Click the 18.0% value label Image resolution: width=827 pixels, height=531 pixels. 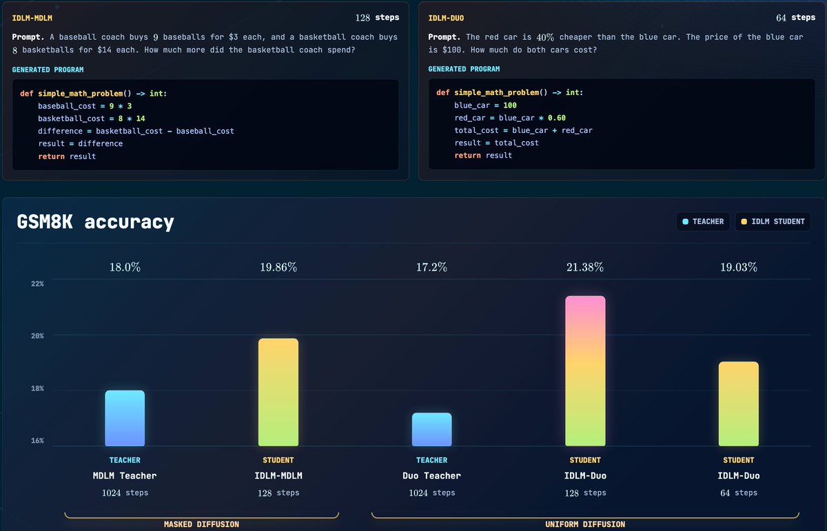[x=125, y=267]
